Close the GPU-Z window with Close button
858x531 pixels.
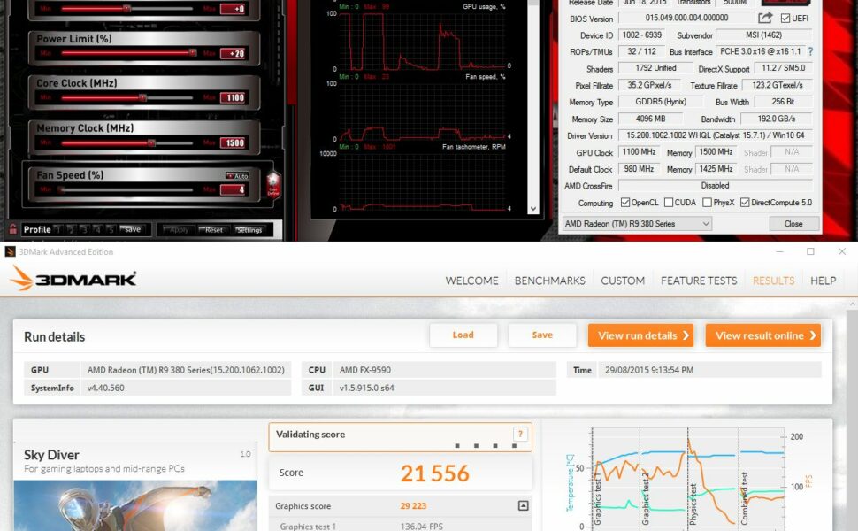[793, 224]
